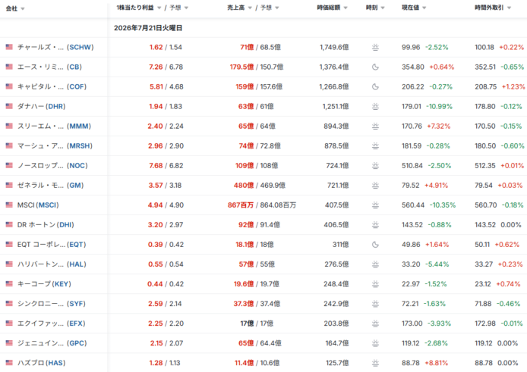Select MSCI's 867百万 revenue value
The image size is (527, 372).
(x=241, y=205)
